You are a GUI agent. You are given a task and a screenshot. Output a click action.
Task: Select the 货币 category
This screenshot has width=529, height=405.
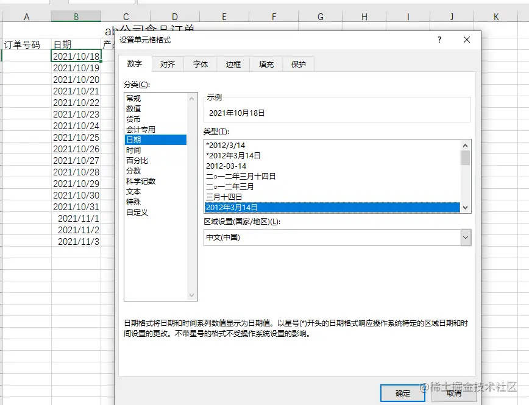[x=155, y=119]
